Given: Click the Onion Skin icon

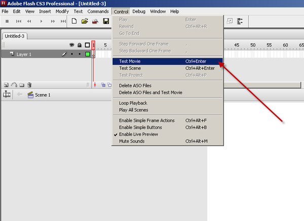Looking at the screenshot, I should point(103,85).
